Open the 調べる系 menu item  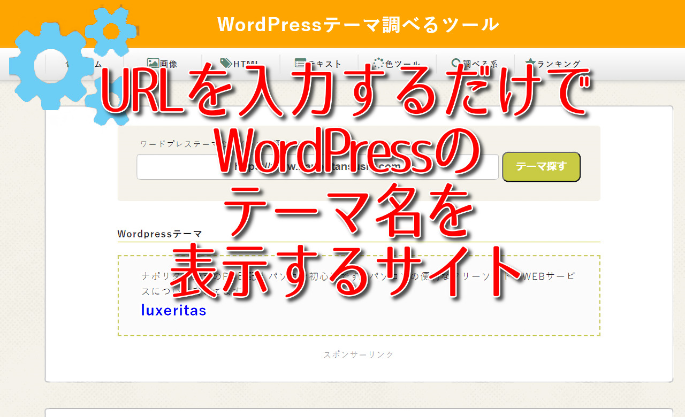[475, 64]
